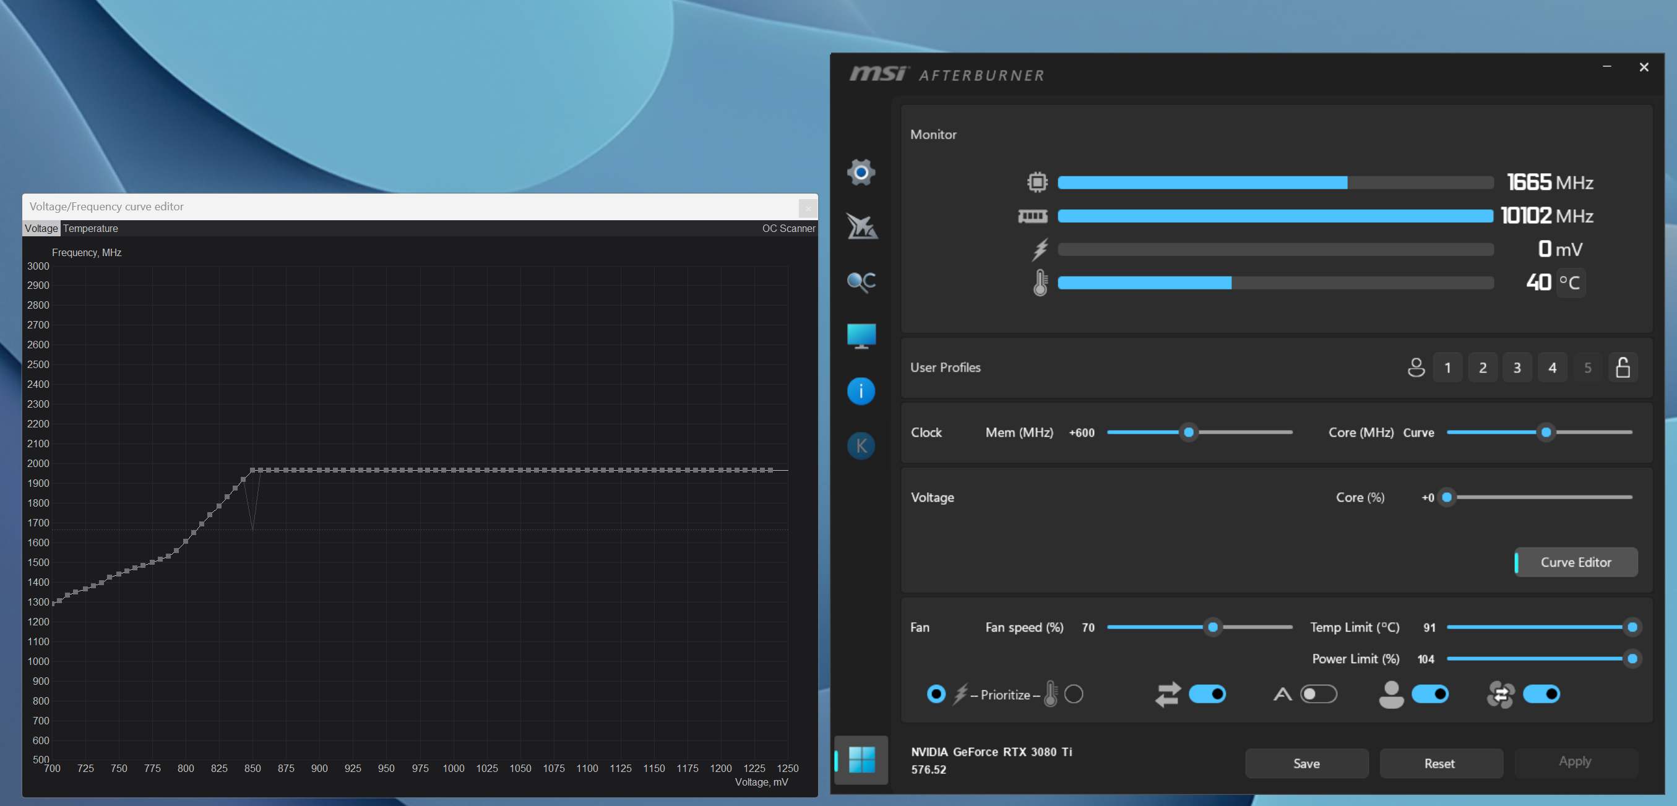
Task: Select the temperature priority radio button
Action: pyautogui.click(x=1074, y=694)
